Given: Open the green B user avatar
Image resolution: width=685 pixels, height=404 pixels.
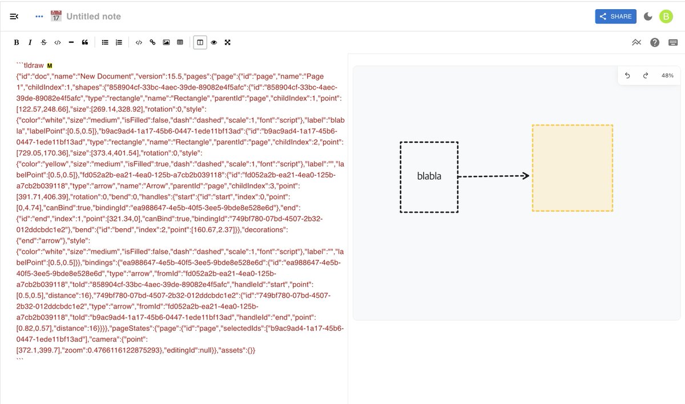Looking at the screenshot, I should 666,17.
